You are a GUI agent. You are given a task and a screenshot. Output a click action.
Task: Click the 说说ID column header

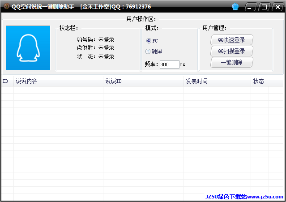pyautogui.click(x=143, y=81)
